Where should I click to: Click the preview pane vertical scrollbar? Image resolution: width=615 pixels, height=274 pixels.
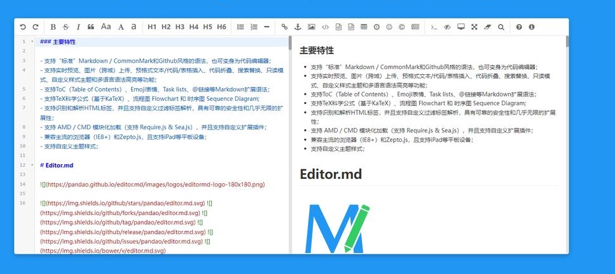(567, 41)
